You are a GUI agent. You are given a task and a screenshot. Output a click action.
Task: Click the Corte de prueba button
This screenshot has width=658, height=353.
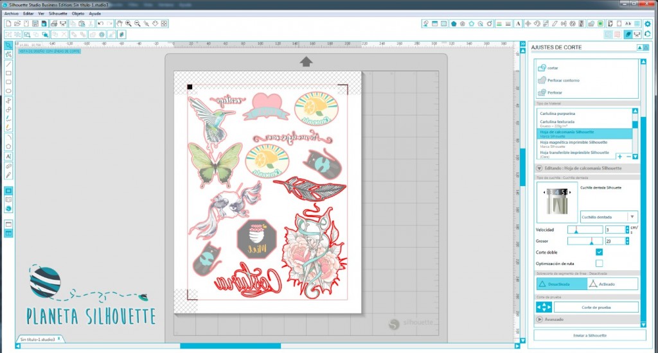click(596, 307)
